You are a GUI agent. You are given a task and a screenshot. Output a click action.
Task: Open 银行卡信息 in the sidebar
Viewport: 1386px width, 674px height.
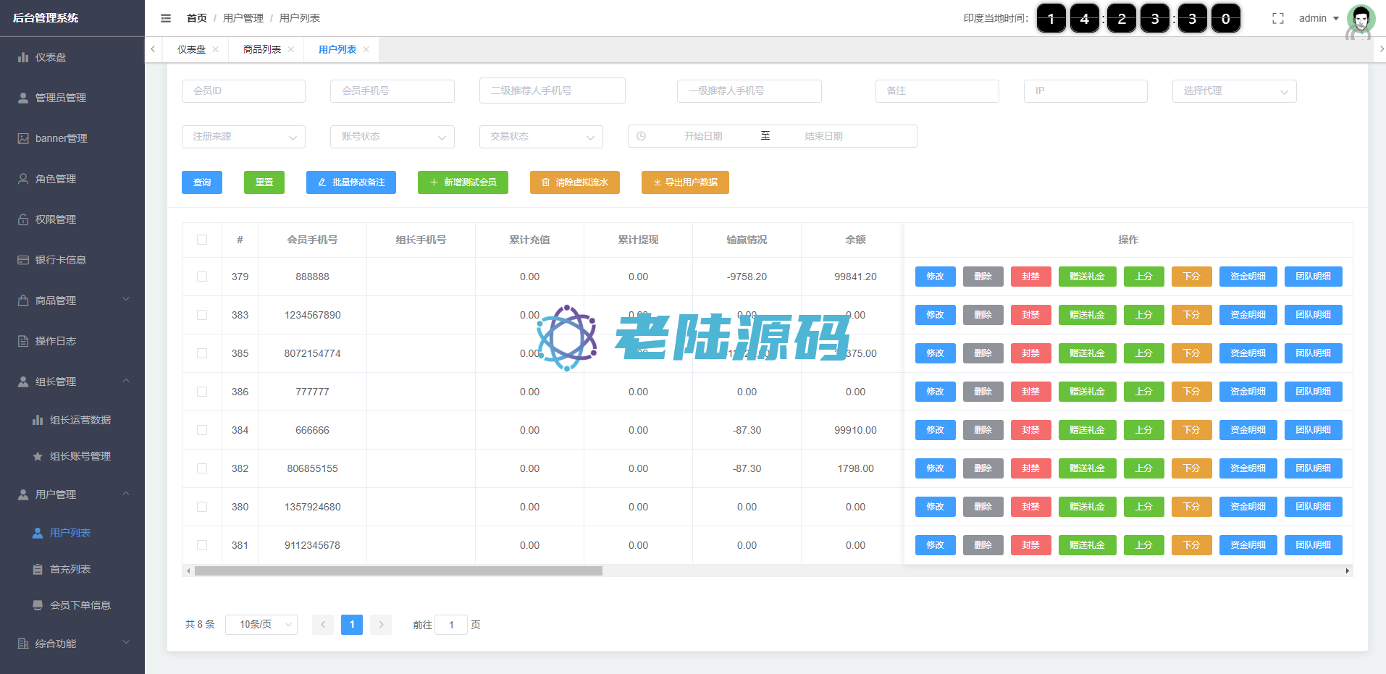60,260
